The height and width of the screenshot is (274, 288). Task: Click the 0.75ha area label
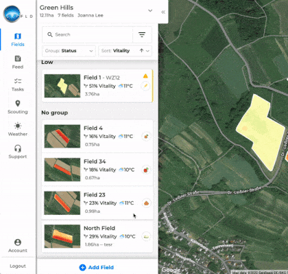click(92, 144)
